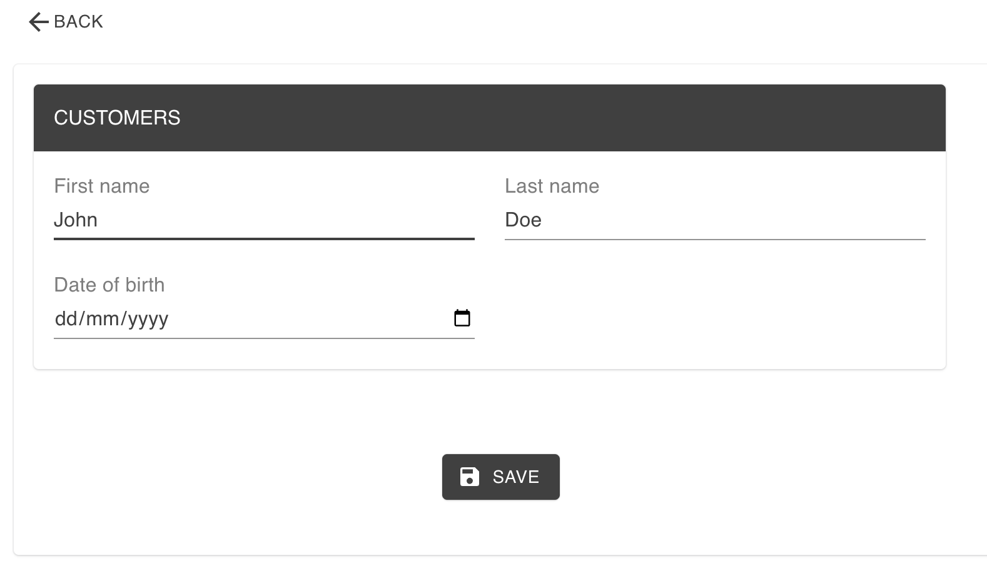Click the back arrow icon

coord(38,22)
